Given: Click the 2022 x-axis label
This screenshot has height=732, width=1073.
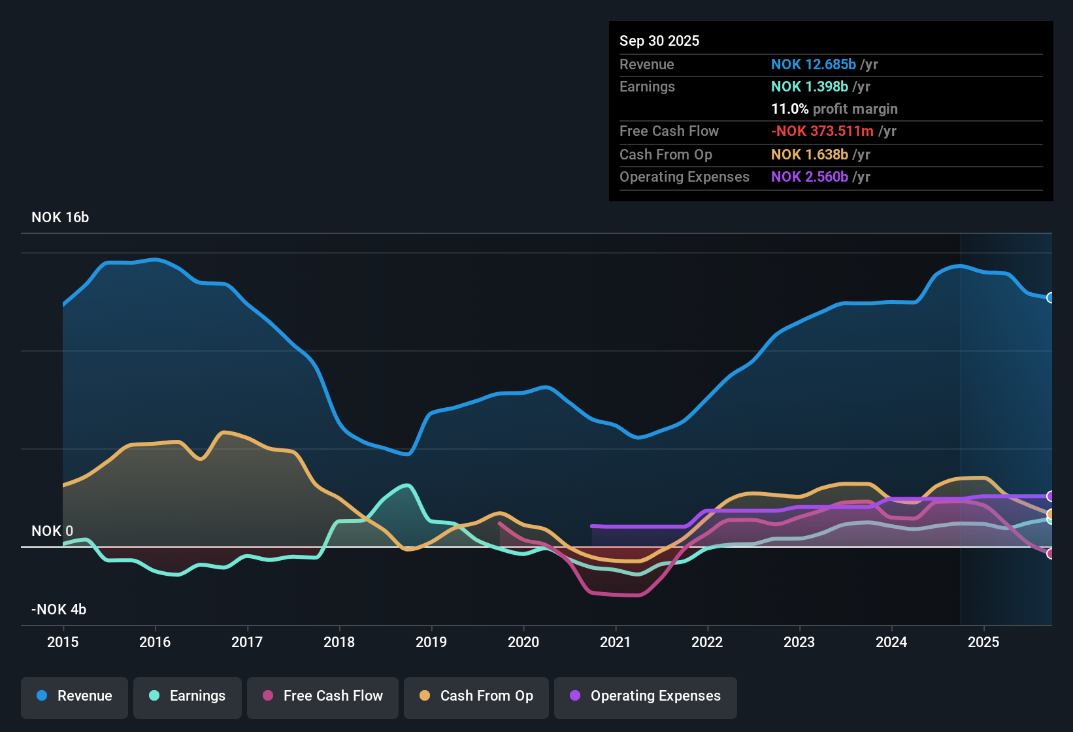Looking at the screenshot, I should 707,642.
